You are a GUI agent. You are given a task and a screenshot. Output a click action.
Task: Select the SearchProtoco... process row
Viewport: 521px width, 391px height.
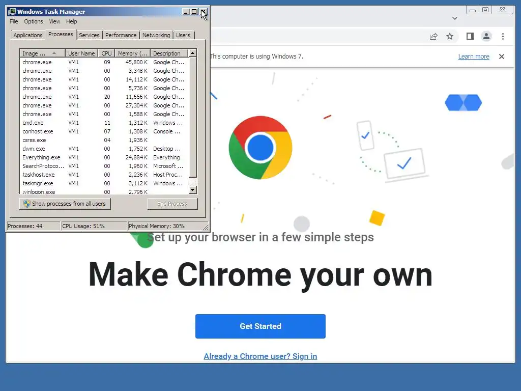104,166
